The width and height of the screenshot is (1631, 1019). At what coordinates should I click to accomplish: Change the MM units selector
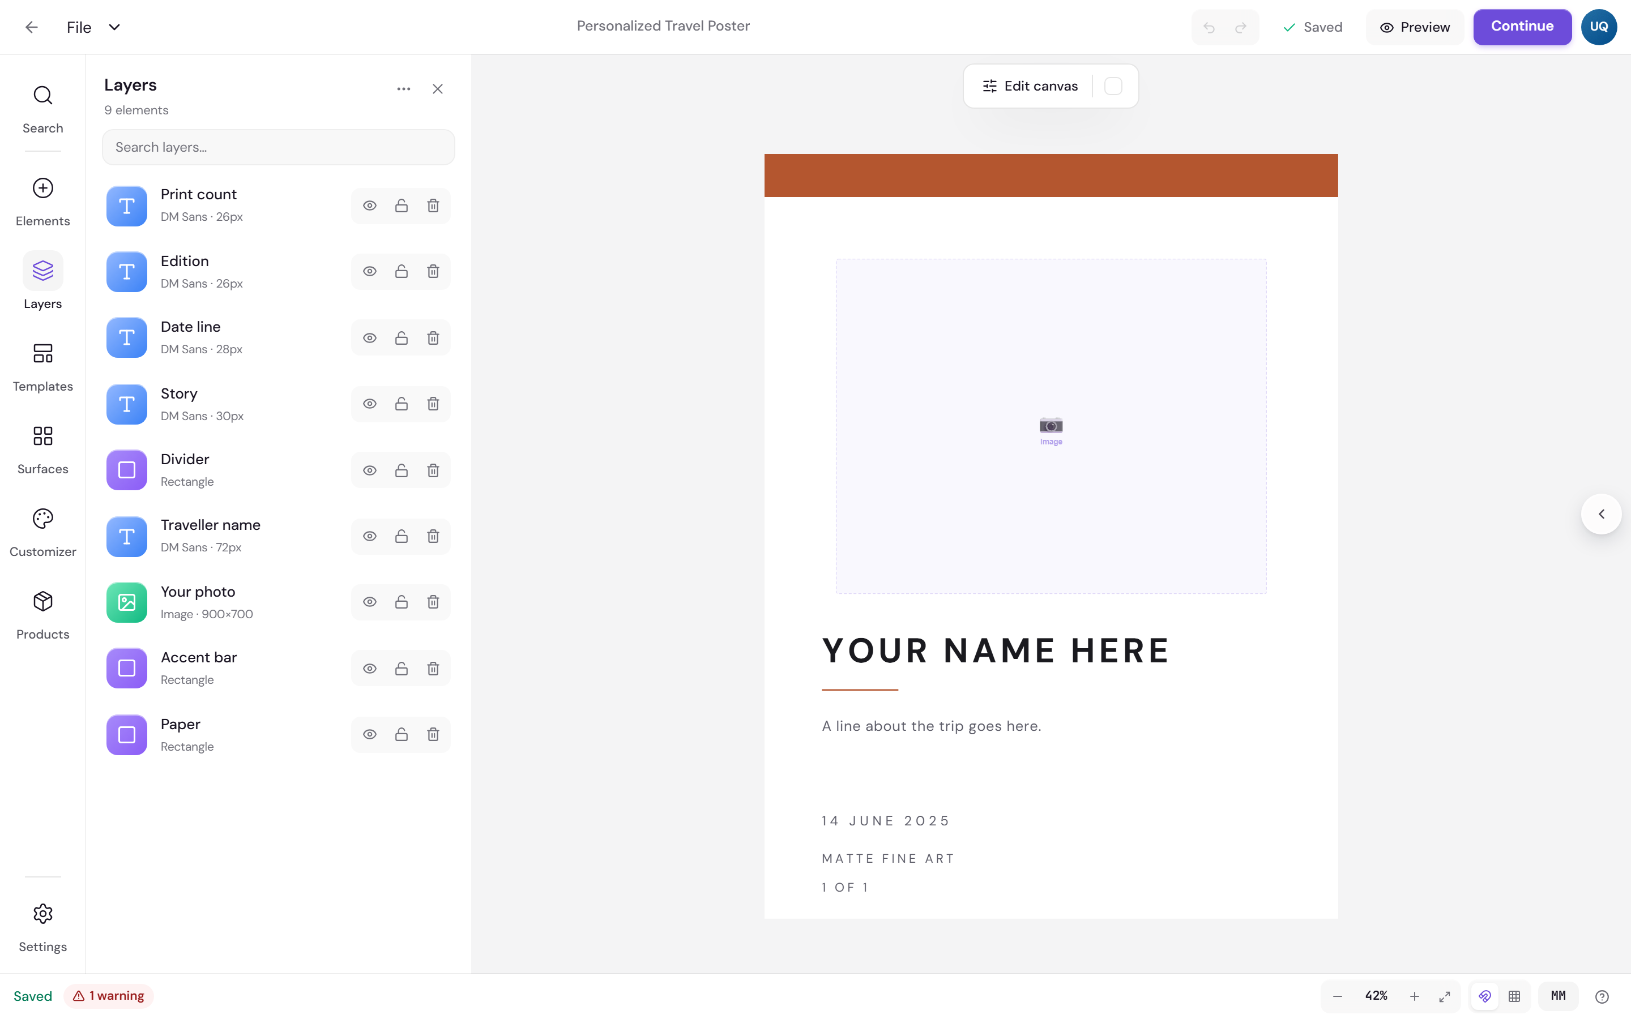point(1558,996)
